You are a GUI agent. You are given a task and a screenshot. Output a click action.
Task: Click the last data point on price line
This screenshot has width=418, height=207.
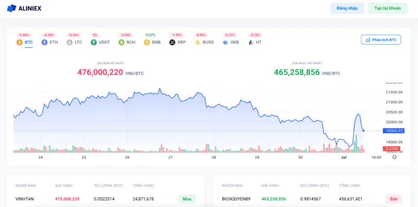click(x=364, y=131)
